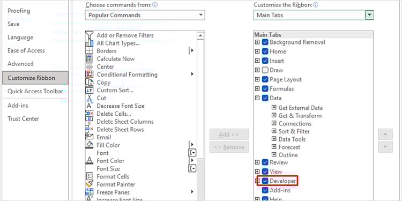Collapse the Data tab tree node
Screen dimensions: 402x201
257,98
